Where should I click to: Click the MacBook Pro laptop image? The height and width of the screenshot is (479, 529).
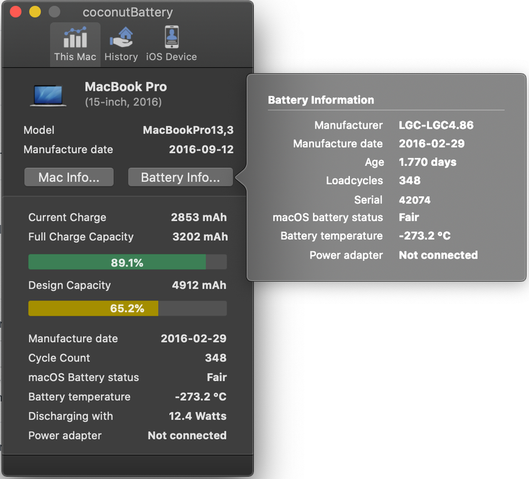pos(48,96)
